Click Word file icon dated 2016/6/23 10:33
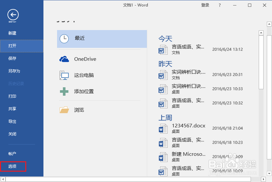 (x=163, y=89)
